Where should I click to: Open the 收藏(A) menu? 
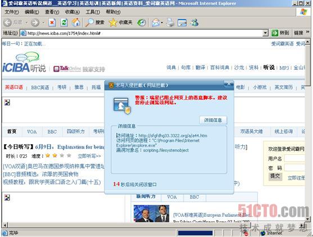click(72, 12)
